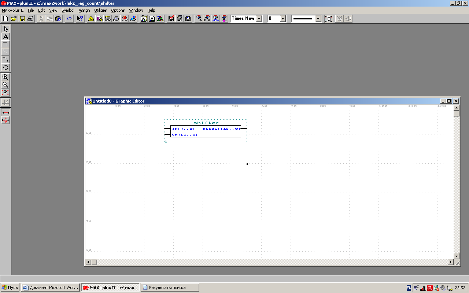This screenshot has width=469, height=293.
Task: Undo the last action with the arrow icon
Action: [69, 18]
